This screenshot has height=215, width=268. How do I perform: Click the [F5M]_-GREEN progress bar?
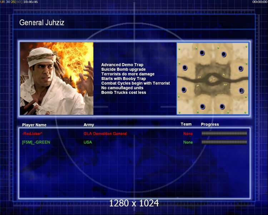pos(224,142)
